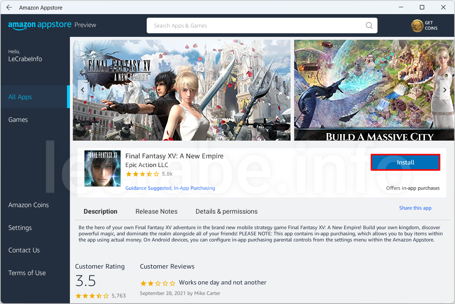The height and width of the screenshot is (304, 455).
Task: Click the Epic Action LLC developer name
Action: (147, 165)
